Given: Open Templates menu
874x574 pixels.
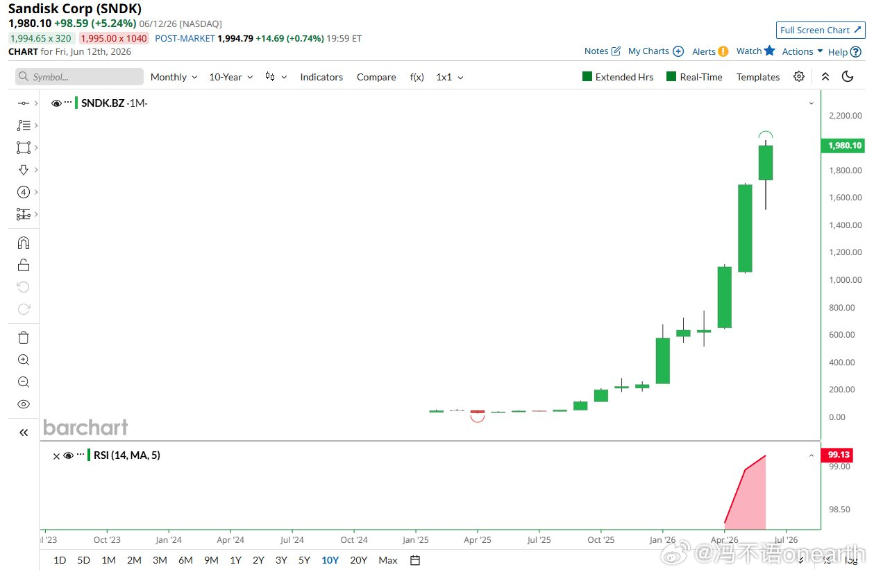Looking at the screenshot, I should 758,77.
